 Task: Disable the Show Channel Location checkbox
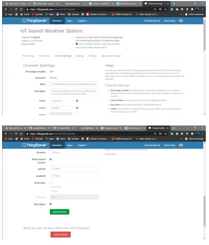click(51, 159)
